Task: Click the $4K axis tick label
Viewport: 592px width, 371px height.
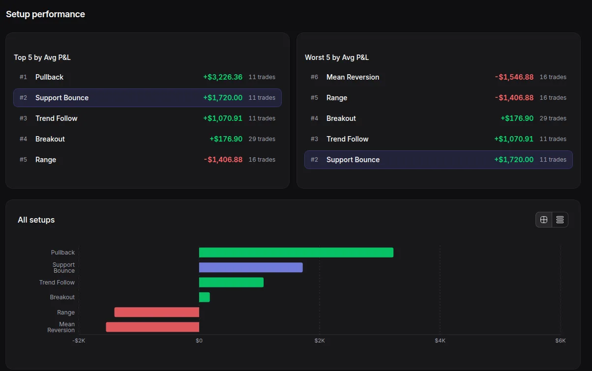Action: tap(440, 341)
